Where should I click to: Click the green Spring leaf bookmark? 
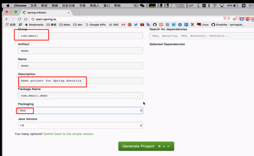tap(20, 25)
